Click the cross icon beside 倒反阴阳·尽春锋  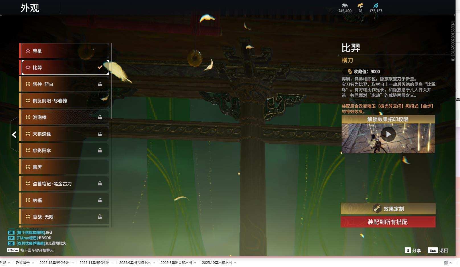pos(28,101)
